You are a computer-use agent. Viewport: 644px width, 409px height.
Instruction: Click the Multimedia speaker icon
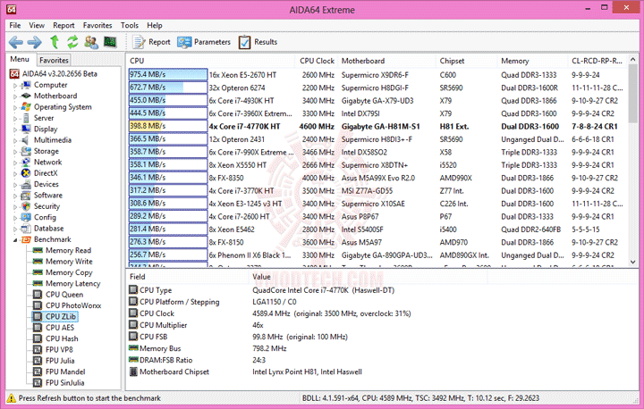pos(26,140)
